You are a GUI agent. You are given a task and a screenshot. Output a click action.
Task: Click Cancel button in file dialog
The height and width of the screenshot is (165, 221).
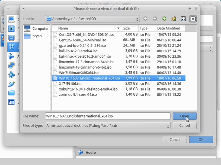185,125
